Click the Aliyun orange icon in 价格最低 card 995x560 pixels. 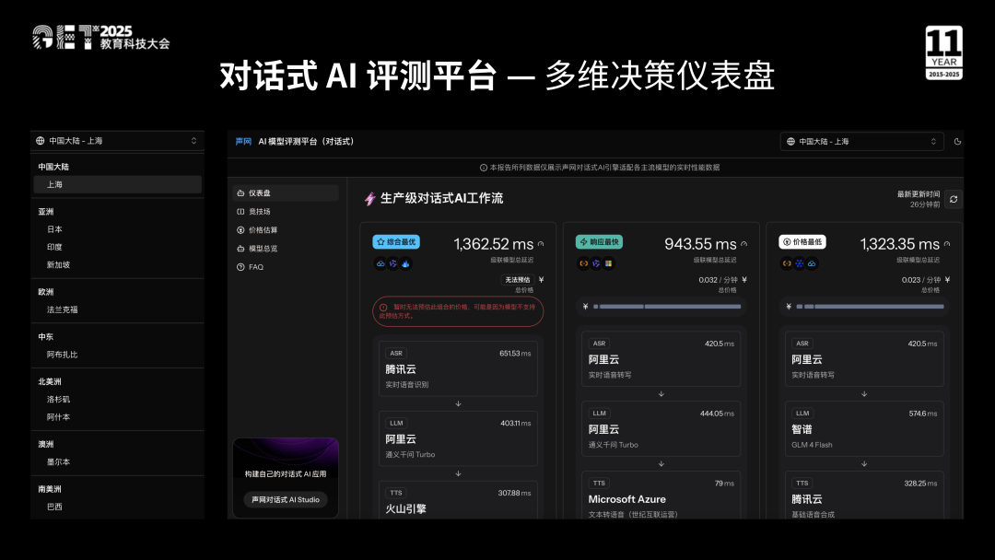point(787,263)
